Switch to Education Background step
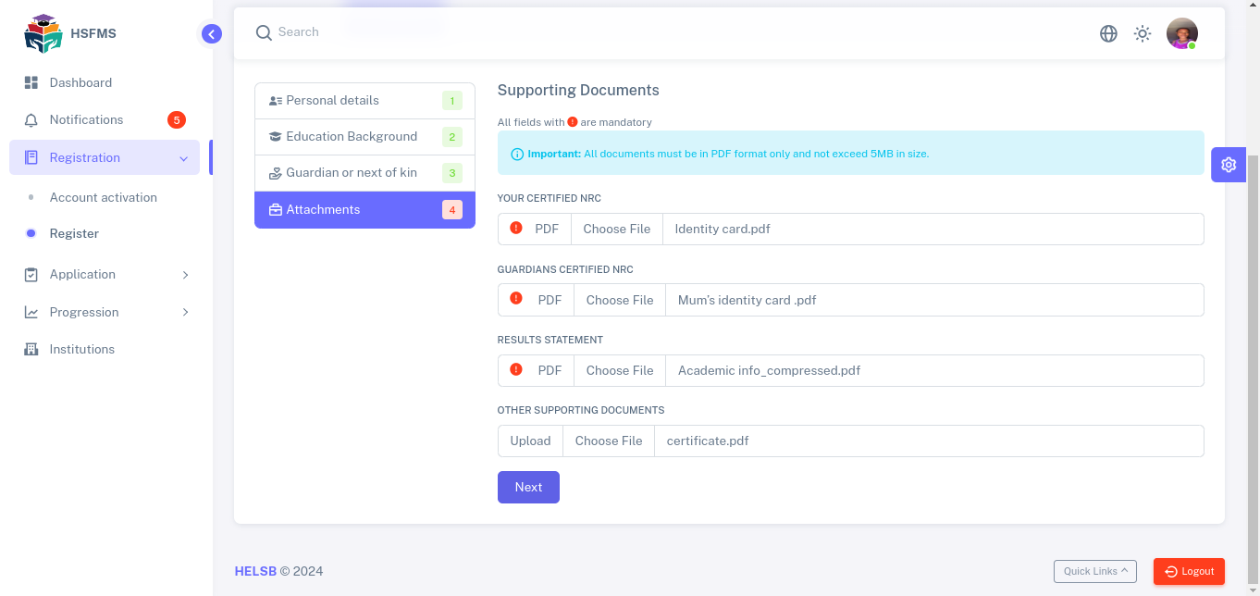This screenshot has width=1260, height=596. (364, 136)
